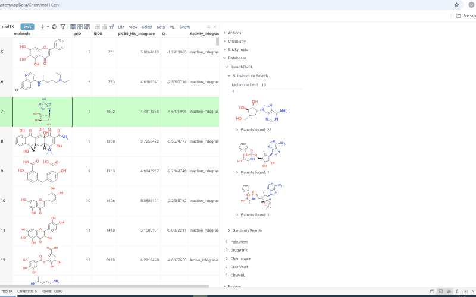This screenshot has width=476, height=297.
Task: Expand the Similarity Search section
Action: coord(246,230)
